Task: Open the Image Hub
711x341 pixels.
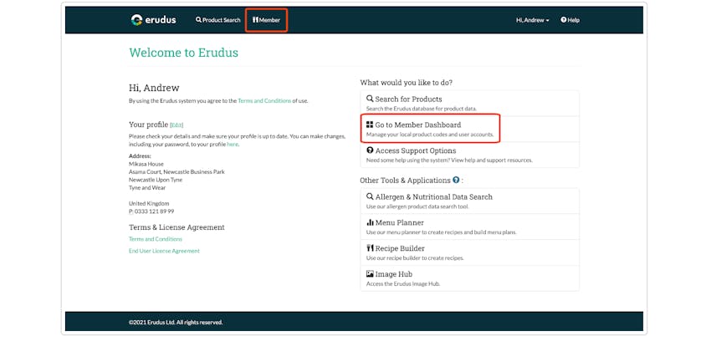Action: [x=470, y=278]
